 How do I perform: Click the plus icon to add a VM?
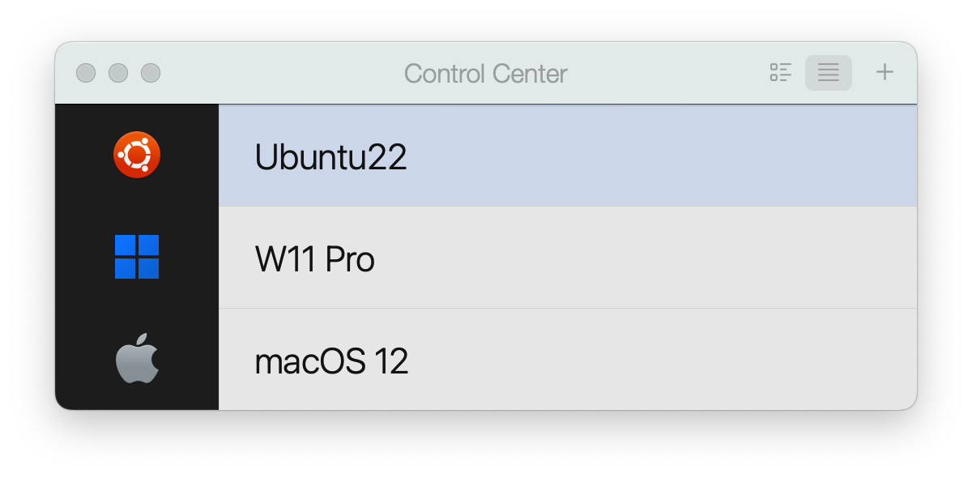pyautogui.click(x=884, y=72)
